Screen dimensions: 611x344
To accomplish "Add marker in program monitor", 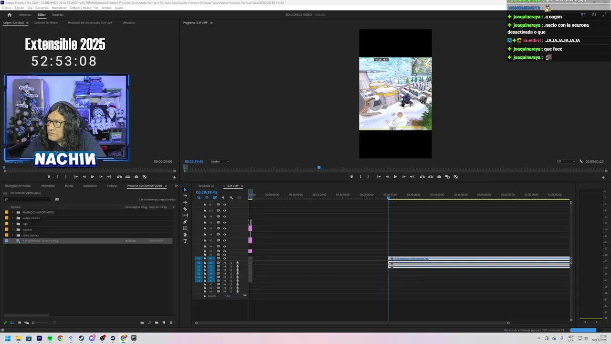I will [352, 177].
